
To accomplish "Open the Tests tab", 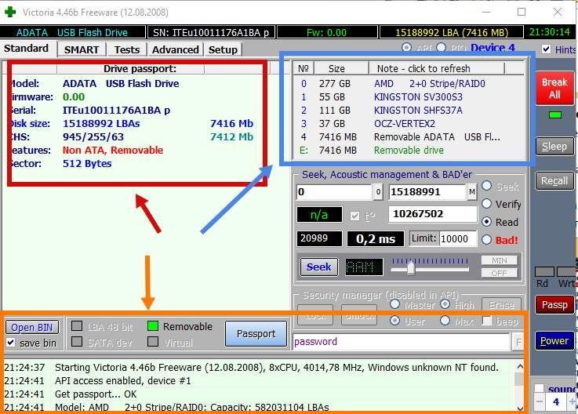I will click(x=127, y=49).
